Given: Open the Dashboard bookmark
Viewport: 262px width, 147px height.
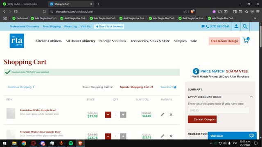Looking at the screenshot, I should coord(20,18).
